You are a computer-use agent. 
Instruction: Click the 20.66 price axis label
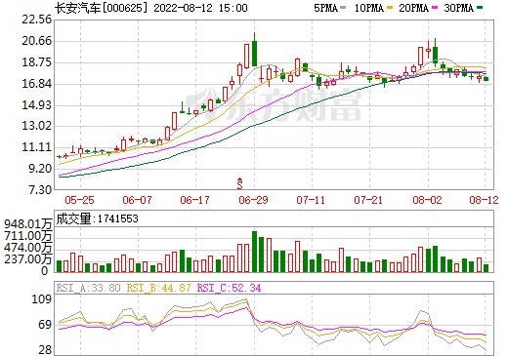click(x=37, y=41)
